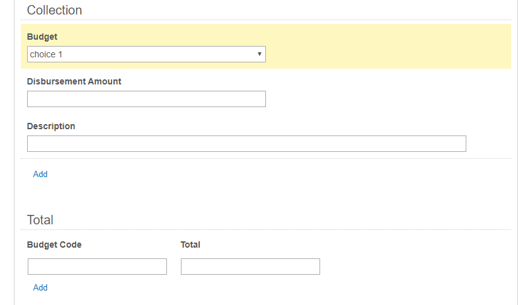The image size is (518, 305).
Task: Click the Budget field label
Action: click(42, 37)
